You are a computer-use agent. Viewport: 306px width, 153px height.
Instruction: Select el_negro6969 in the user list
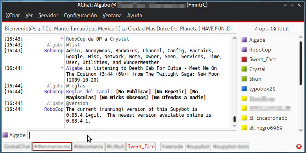click(x=266, y=128)
